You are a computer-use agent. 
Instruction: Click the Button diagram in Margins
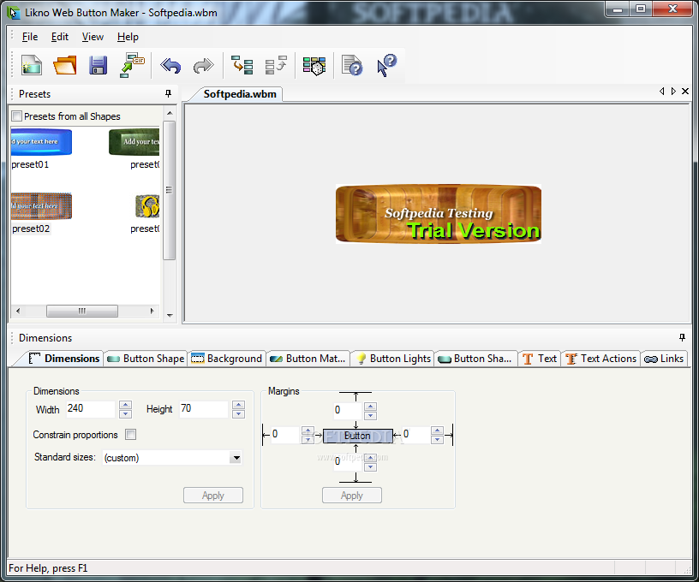click(x=357, y=436)
